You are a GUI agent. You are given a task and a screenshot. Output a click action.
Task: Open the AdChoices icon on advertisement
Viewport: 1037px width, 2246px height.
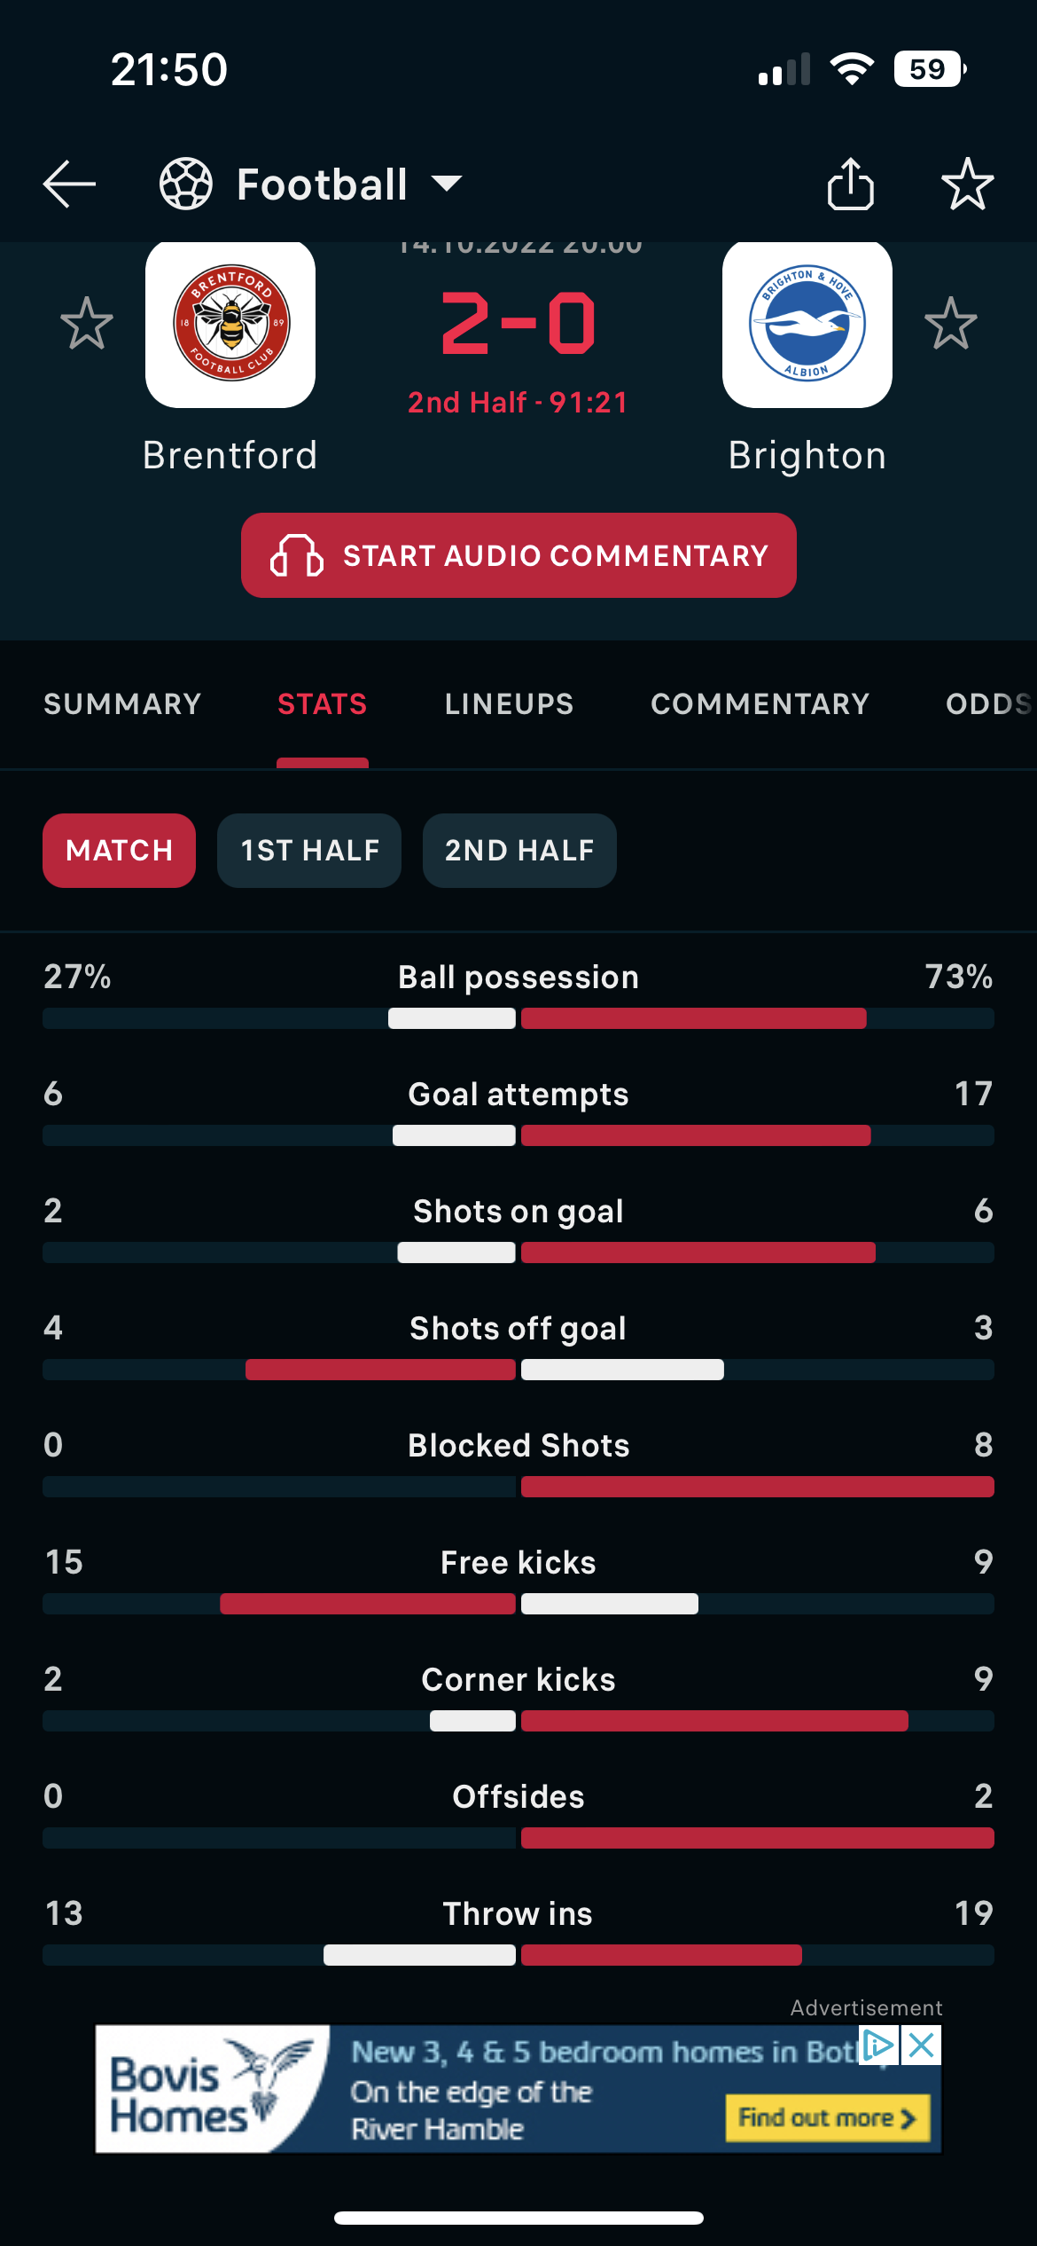[879, 2046]
